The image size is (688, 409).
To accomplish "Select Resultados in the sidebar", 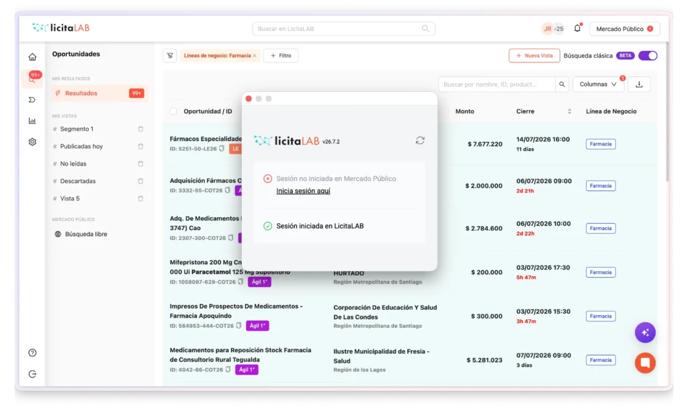I will [99, 93].
